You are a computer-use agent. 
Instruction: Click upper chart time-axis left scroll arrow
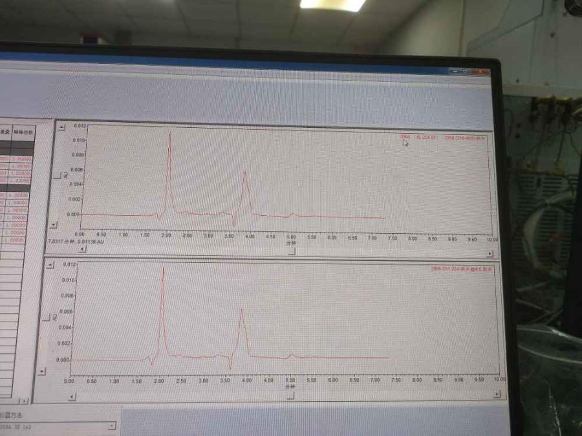[x=83, y=249]
